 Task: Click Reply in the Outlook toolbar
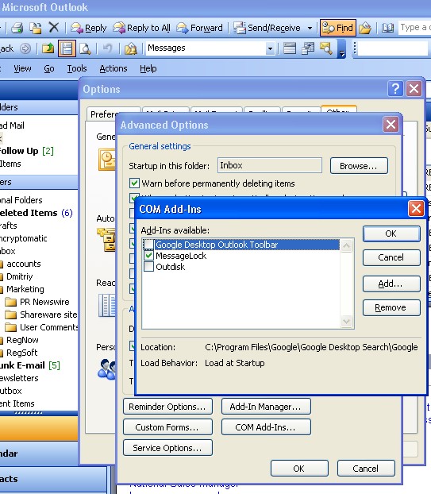coord(88,28)
